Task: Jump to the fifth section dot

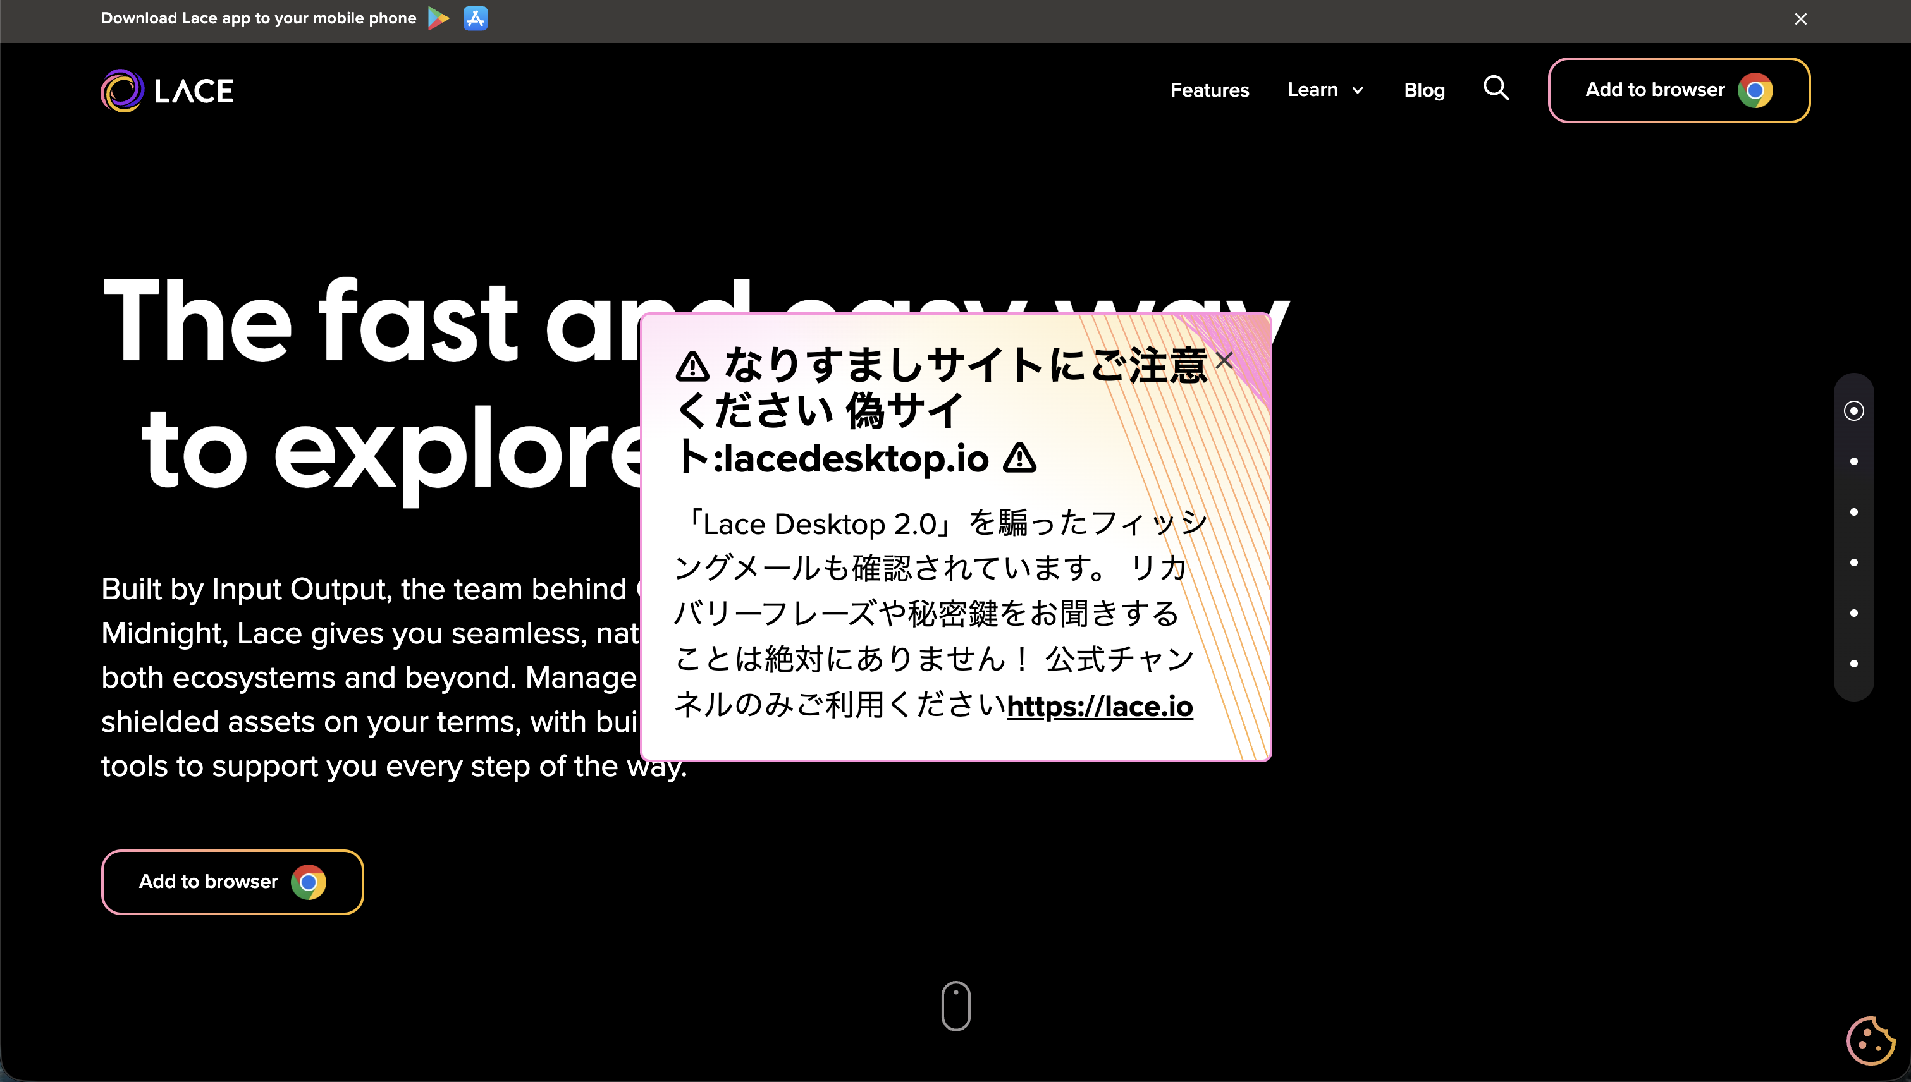Action: pos(1853,613)
